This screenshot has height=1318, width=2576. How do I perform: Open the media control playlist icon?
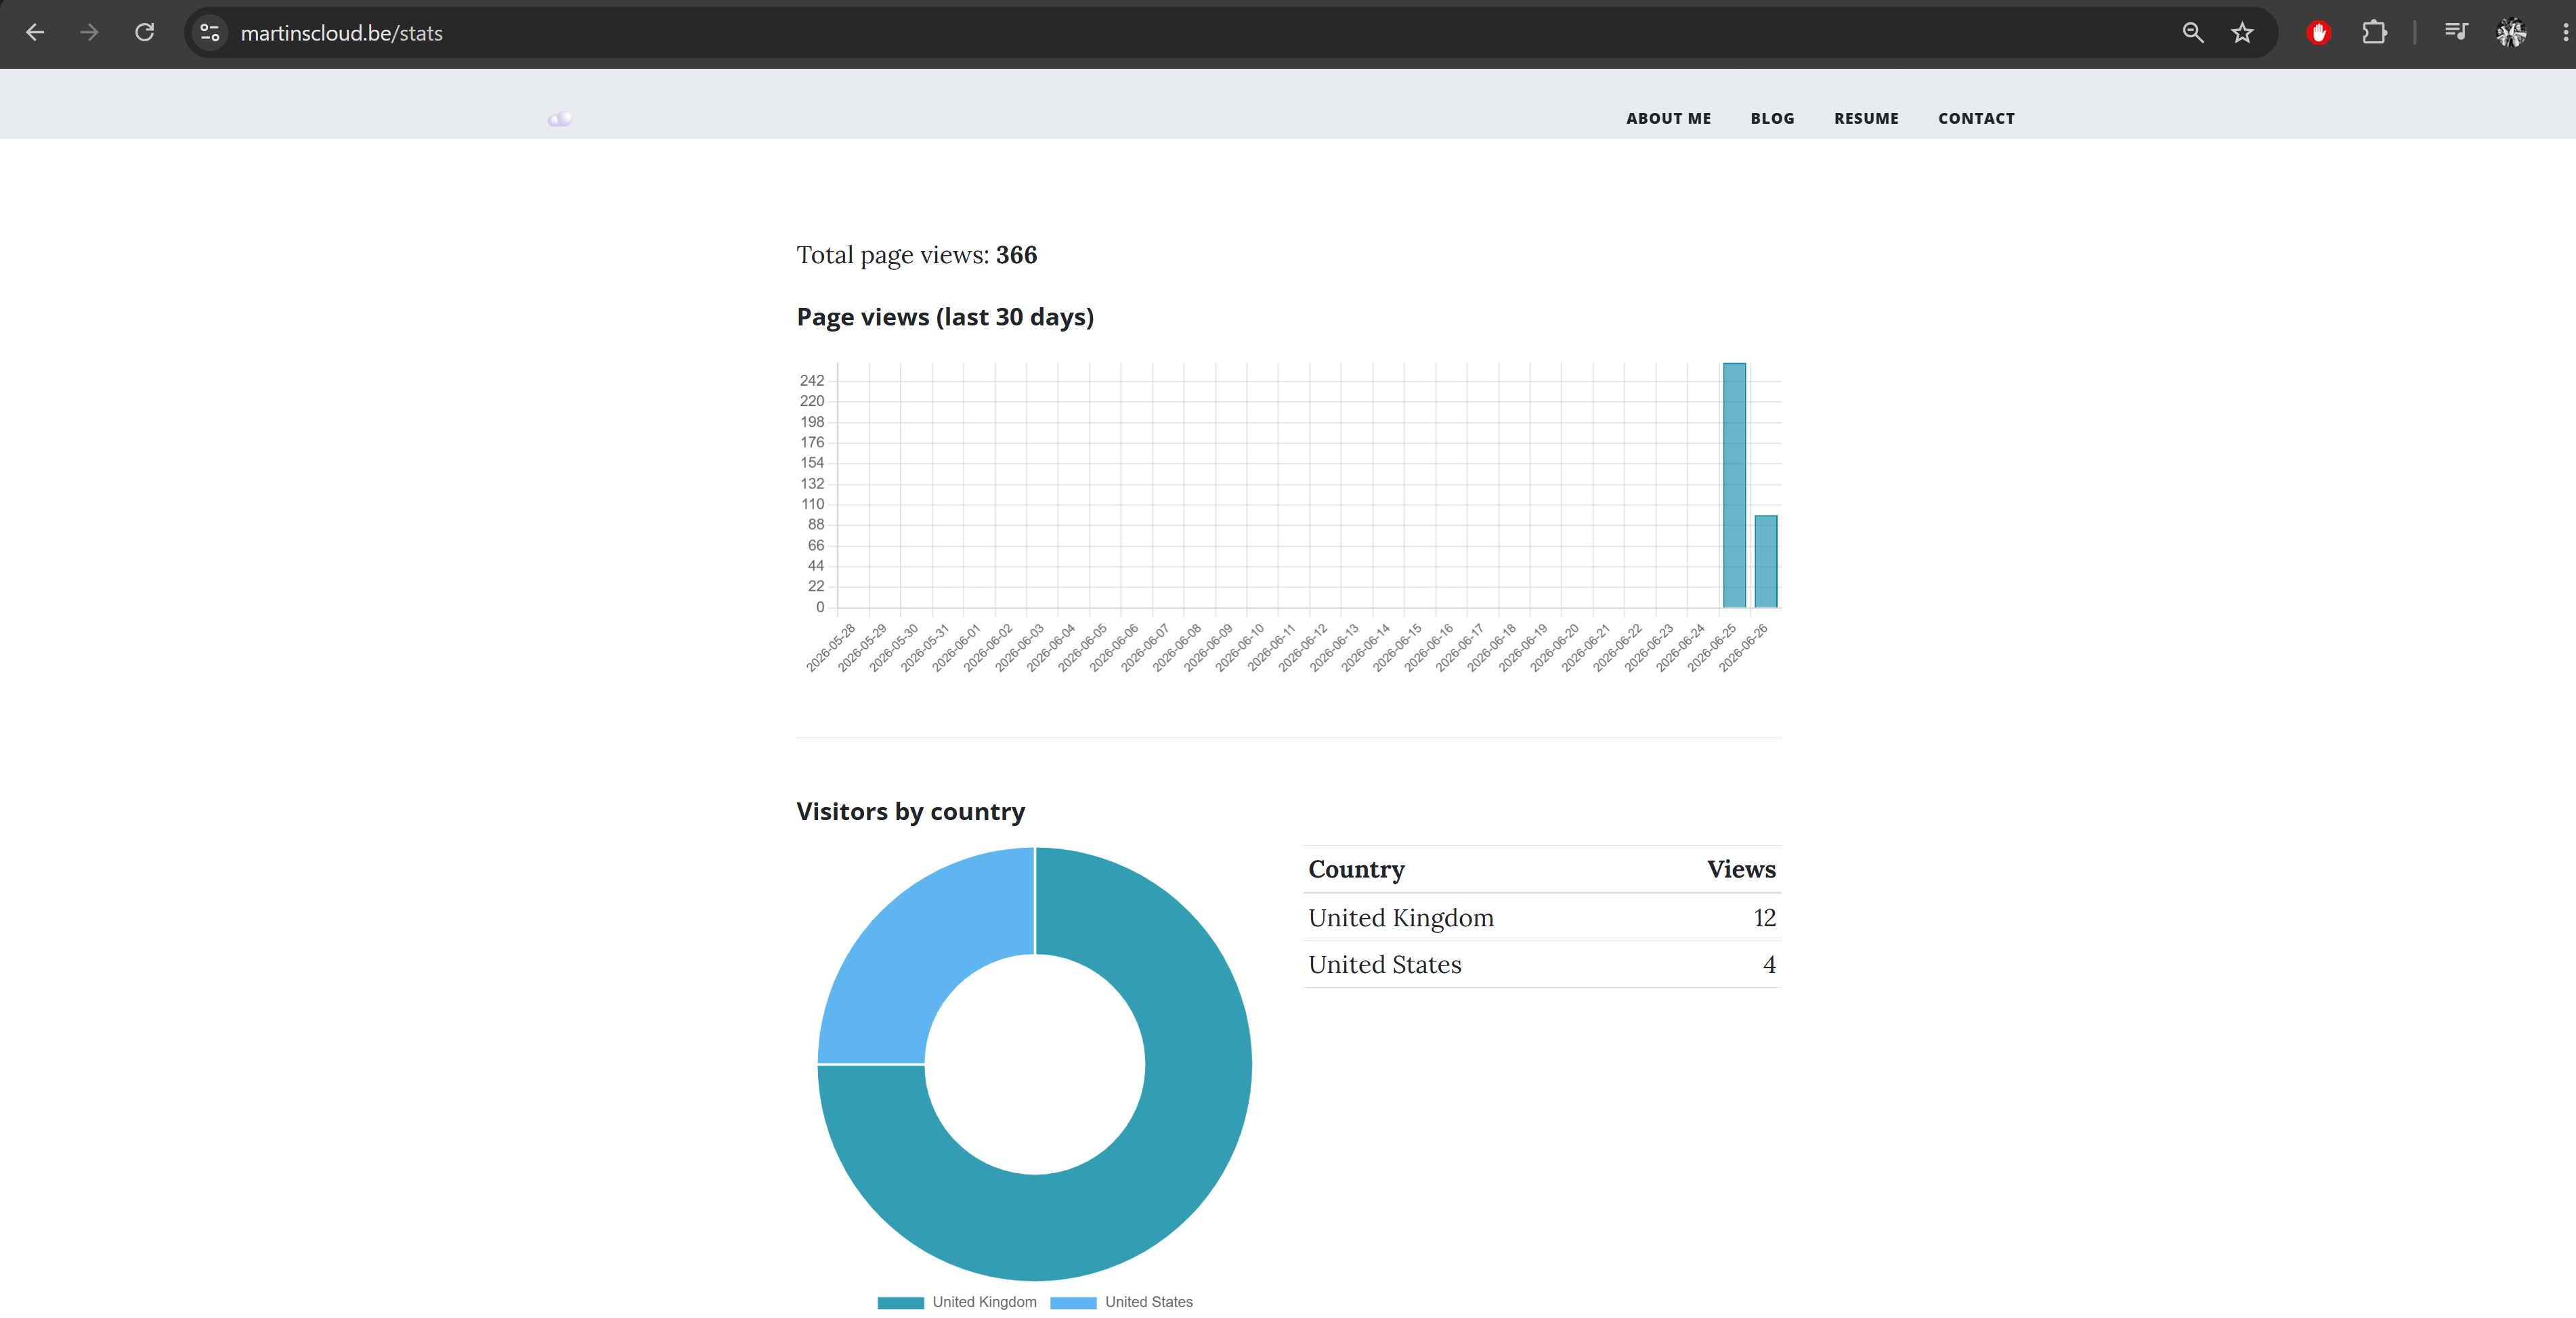[x=2456, y=33]
